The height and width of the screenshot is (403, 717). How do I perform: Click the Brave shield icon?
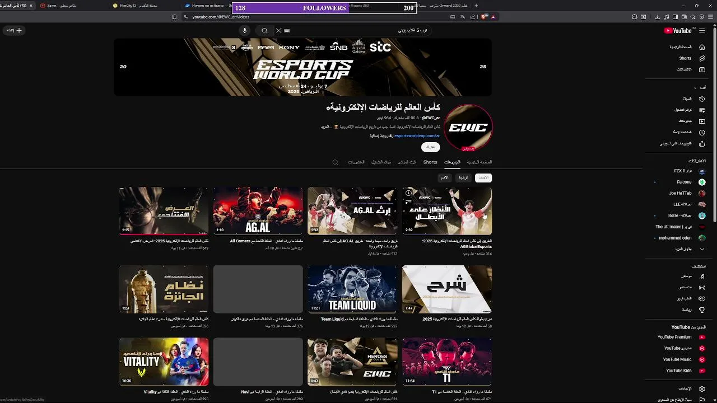click(486, 17)
